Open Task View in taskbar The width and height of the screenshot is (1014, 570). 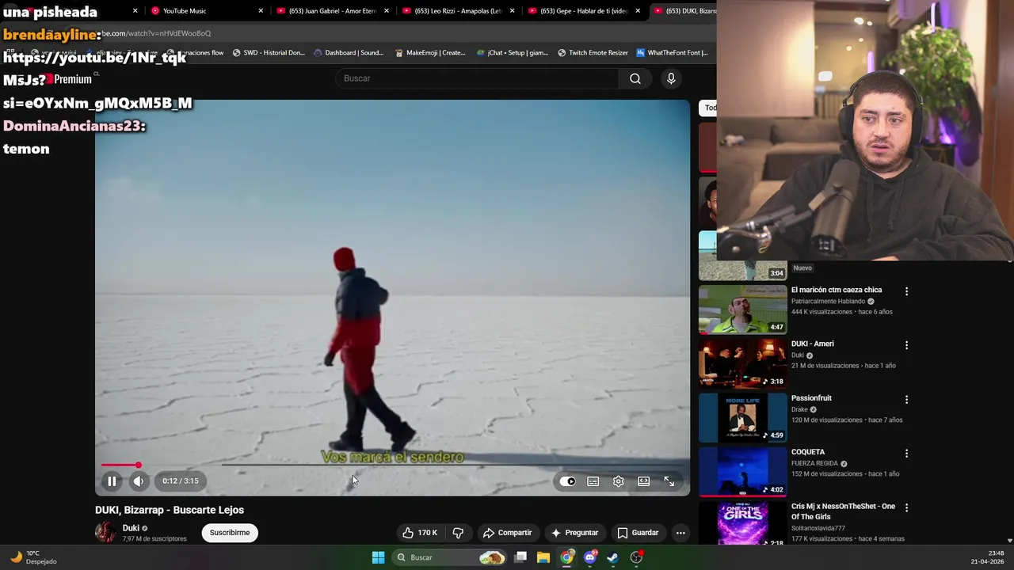pos(520,557)
